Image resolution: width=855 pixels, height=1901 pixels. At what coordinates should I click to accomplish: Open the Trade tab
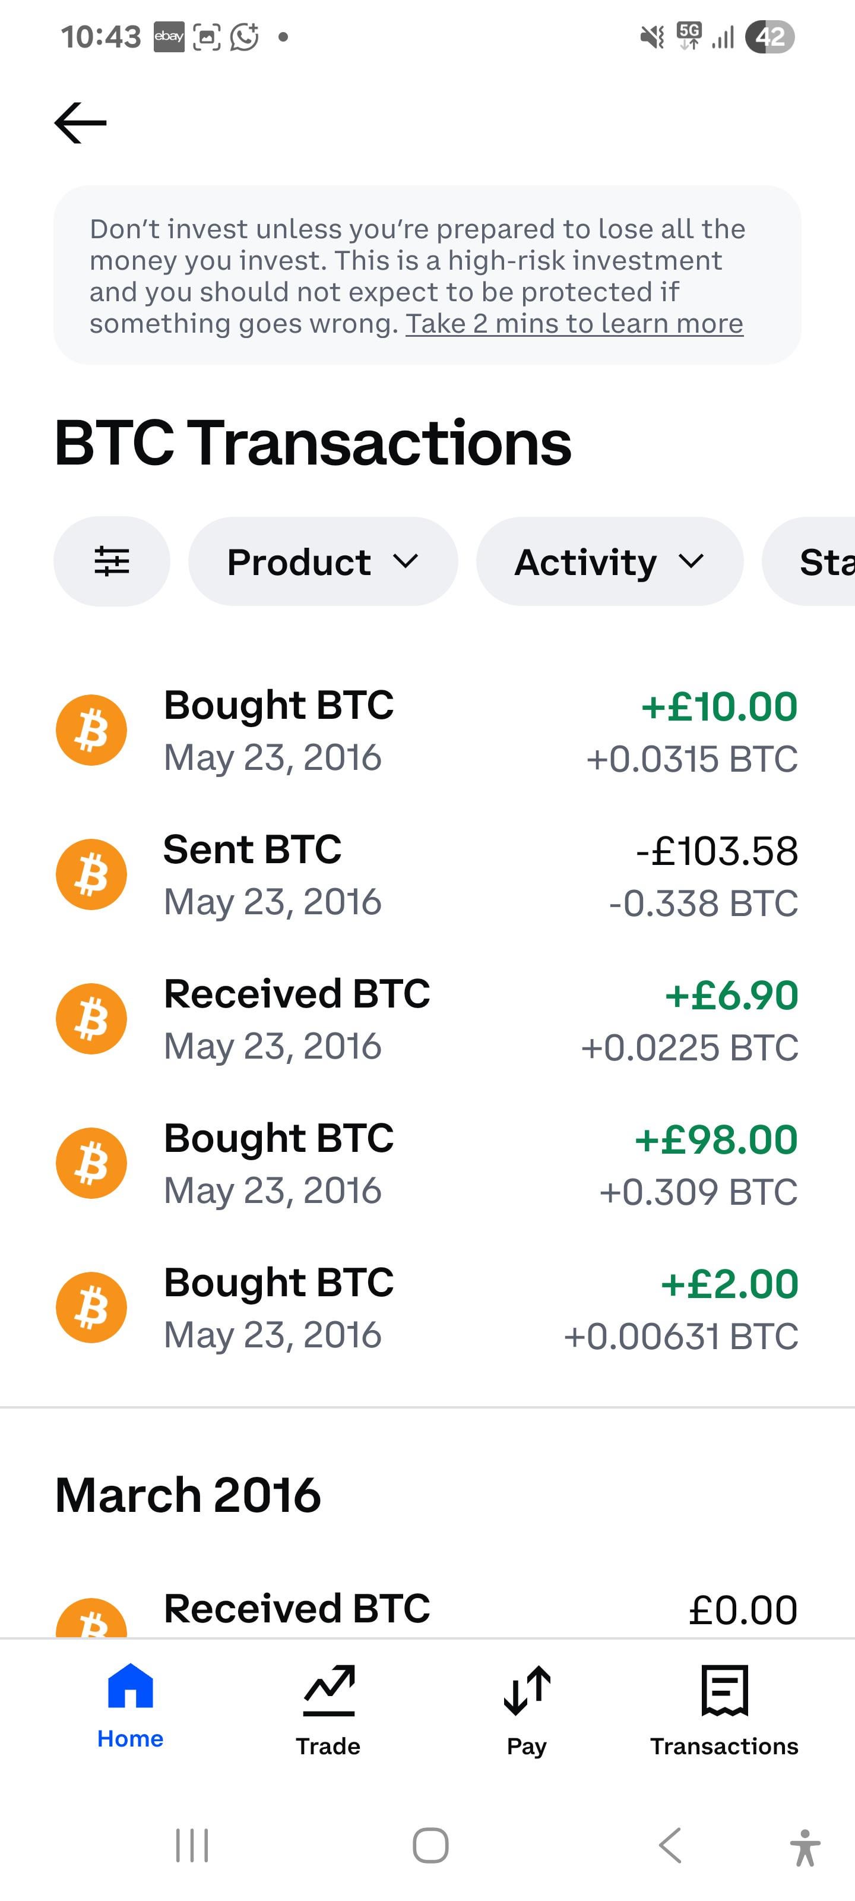328,1711
